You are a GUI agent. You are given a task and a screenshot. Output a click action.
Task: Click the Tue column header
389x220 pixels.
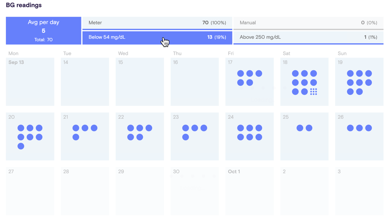pos(67,53)
